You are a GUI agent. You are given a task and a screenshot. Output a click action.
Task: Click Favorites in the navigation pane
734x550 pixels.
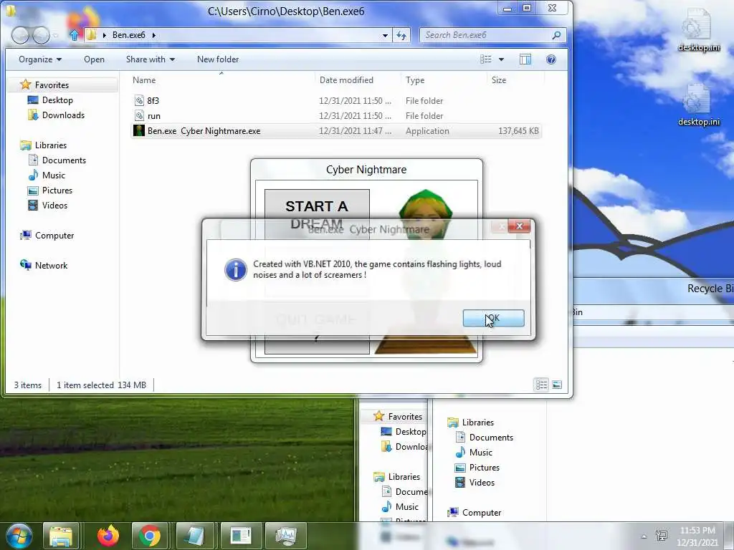[52, 85]
